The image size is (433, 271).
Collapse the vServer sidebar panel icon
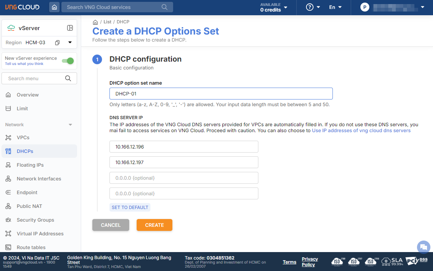(x=70, y=28)
